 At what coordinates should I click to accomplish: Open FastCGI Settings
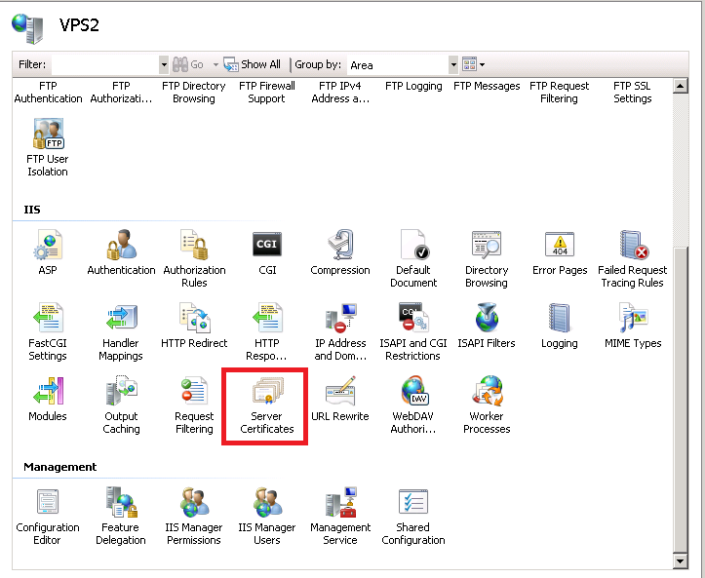(x=48, y=331)
